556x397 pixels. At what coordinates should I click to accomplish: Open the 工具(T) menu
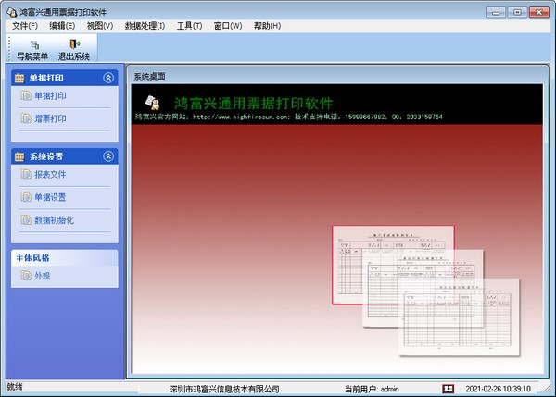190,26
